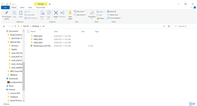
Task: Click navigation pane scrollbar up arrow
Action: [24, 31]
